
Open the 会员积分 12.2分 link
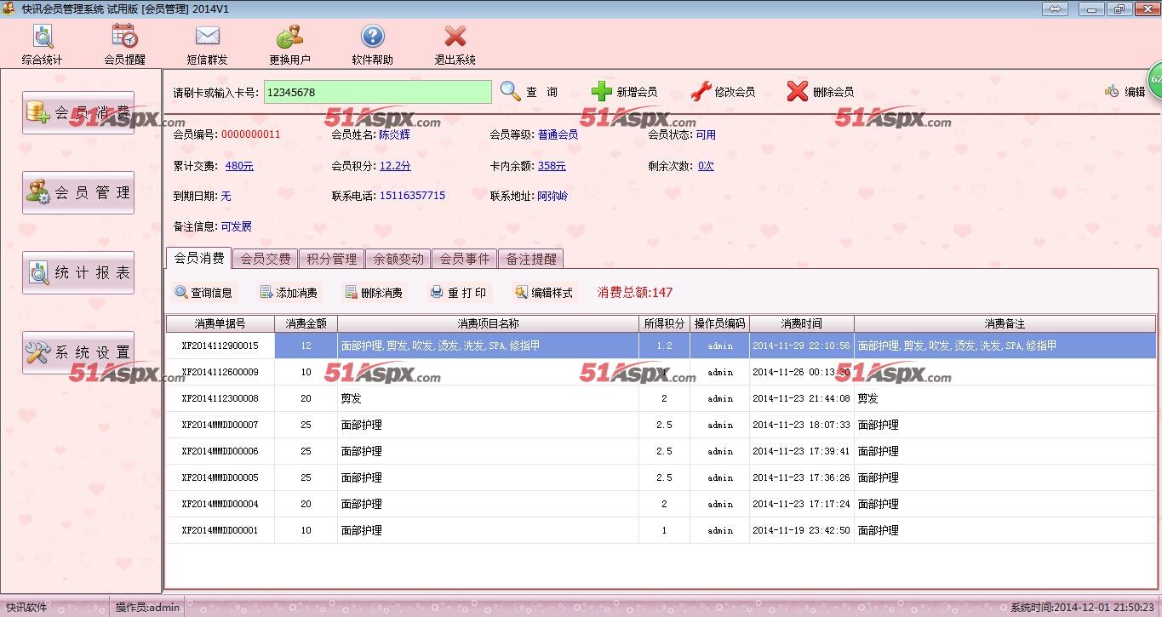(395, 166)
